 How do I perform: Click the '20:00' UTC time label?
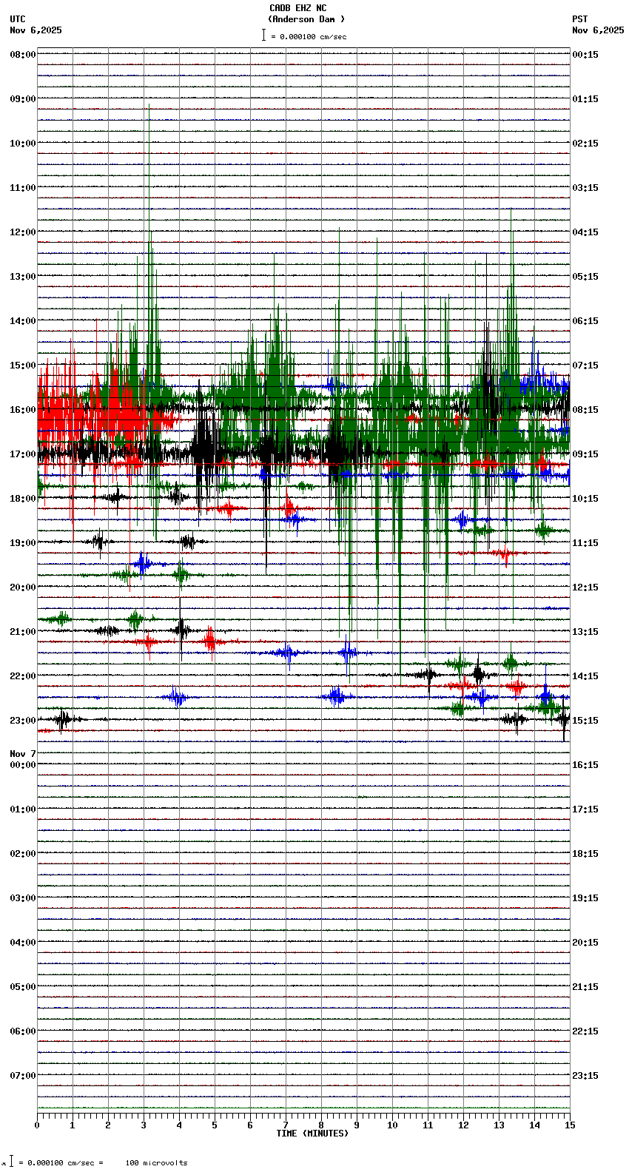pos(23,587)
